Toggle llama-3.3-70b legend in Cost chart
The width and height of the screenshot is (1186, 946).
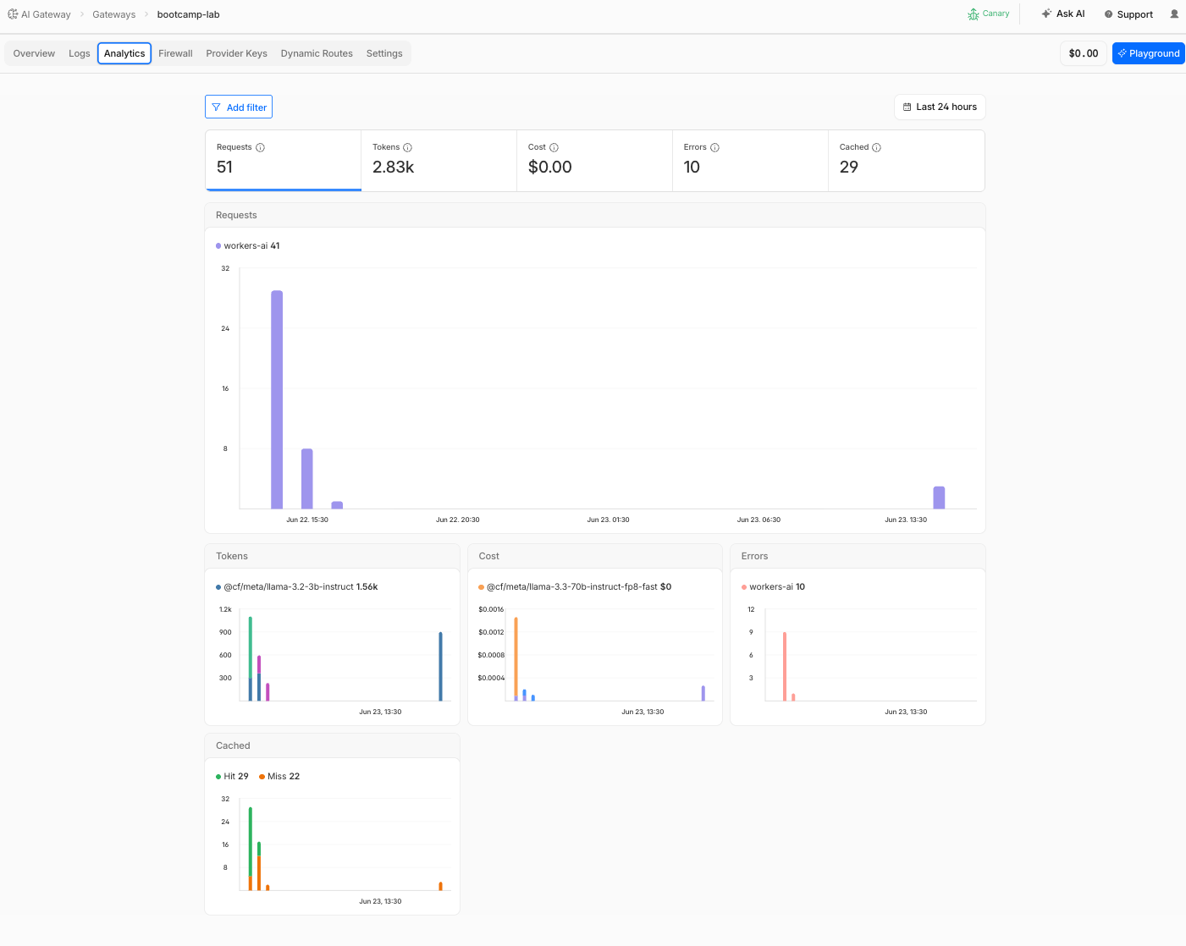575,587
